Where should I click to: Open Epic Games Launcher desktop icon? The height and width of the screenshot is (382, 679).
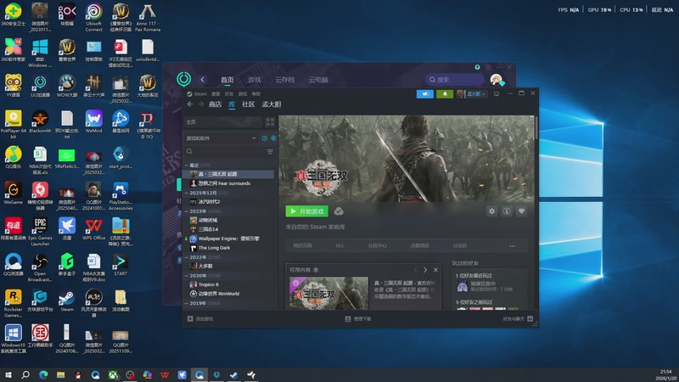(x=40, y=232)
